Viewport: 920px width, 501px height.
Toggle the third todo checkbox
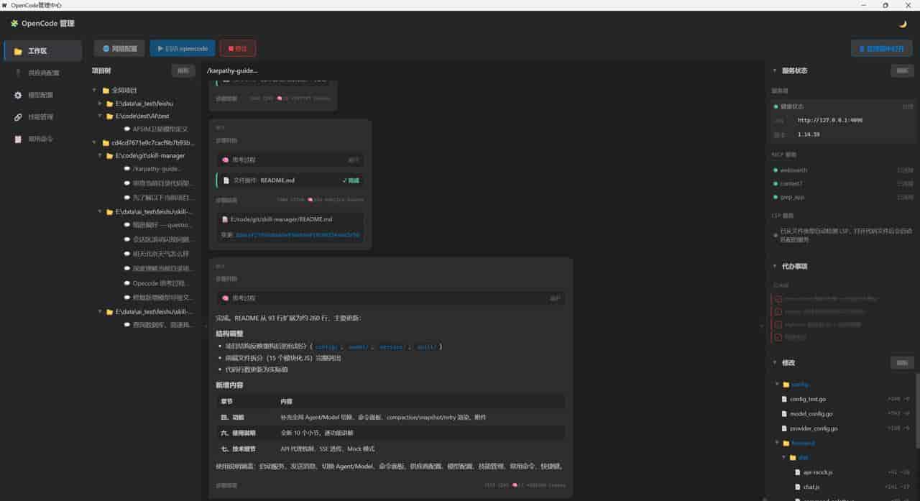coord(778,324)
